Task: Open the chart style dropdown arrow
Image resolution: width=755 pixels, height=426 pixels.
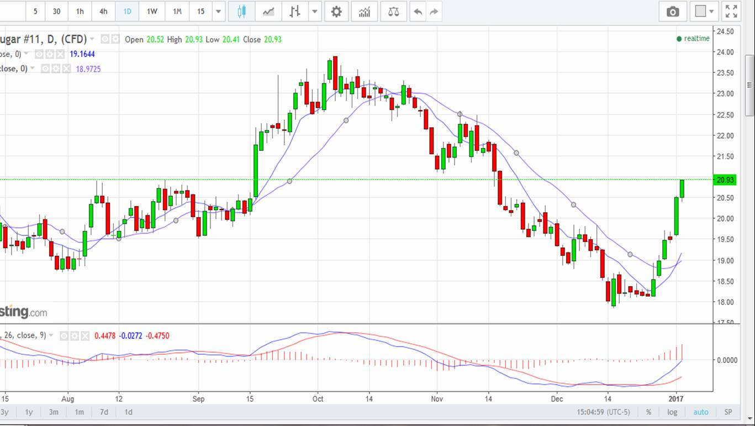Action: click(315, 12)
